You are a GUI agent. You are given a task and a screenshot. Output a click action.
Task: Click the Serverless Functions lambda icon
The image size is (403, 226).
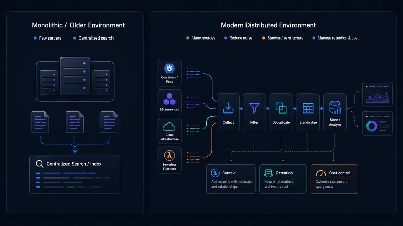169,155
